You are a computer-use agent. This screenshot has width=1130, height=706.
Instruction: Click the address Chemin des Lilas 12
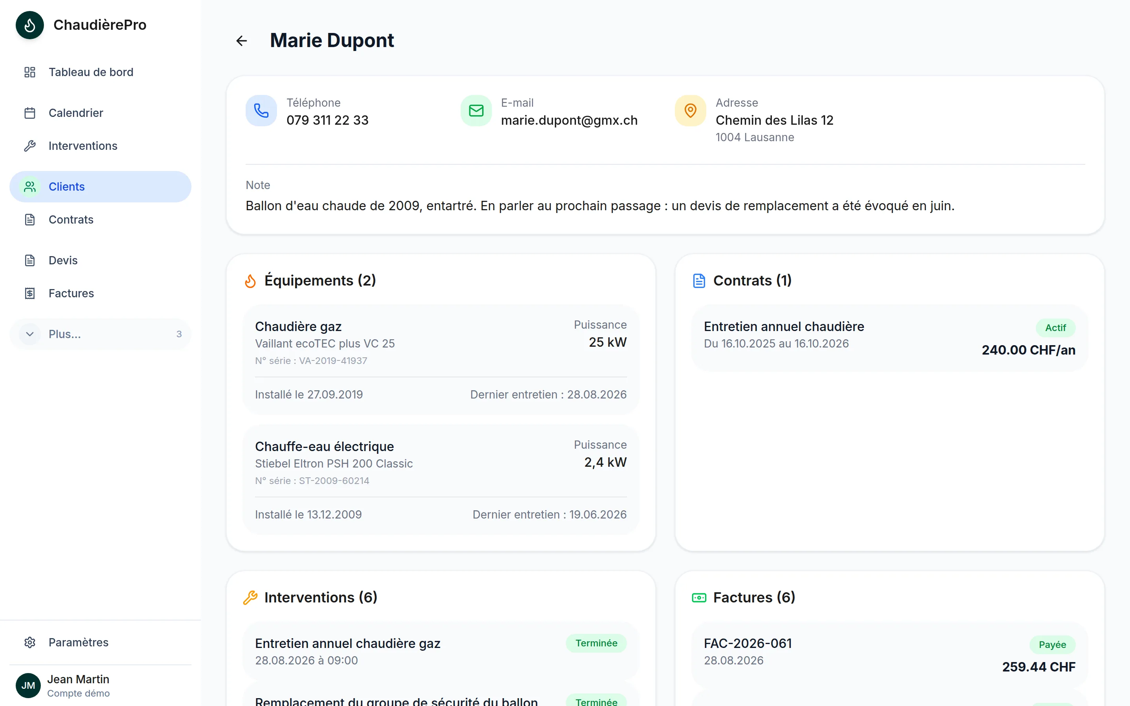click(x=774, y=120)
